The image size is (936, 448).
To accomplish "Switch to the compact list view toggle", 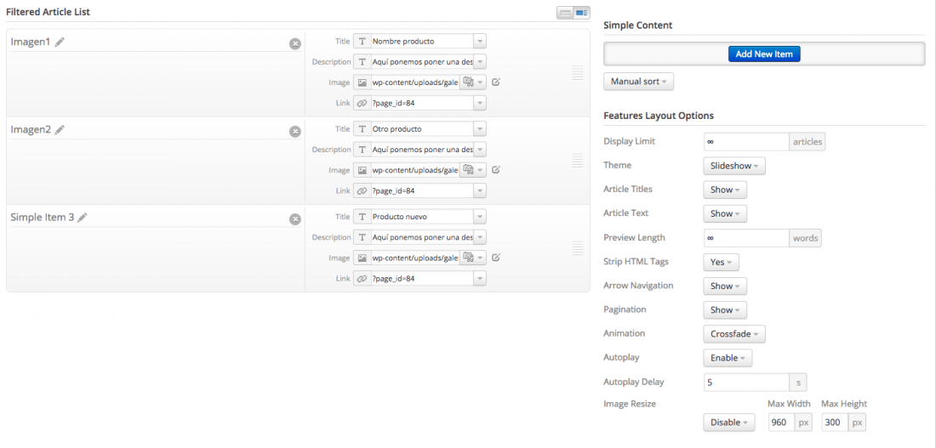I will point(565,13).
